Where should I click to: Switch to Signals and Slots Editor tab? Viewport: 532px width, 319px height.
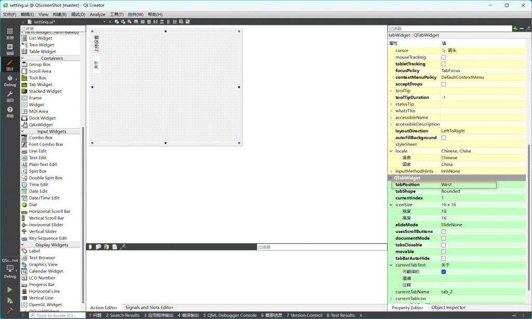[149, 308]
